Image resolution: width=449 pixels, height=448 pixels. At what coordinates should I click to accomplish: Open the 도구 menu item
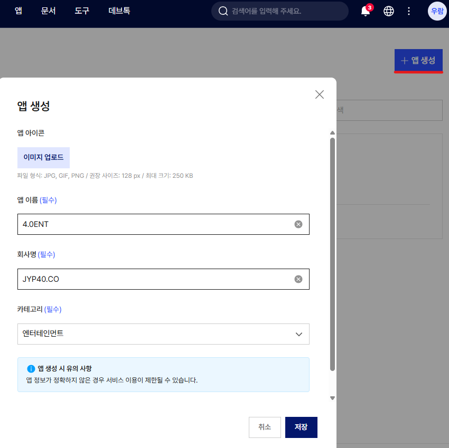[x=82, y=11]
